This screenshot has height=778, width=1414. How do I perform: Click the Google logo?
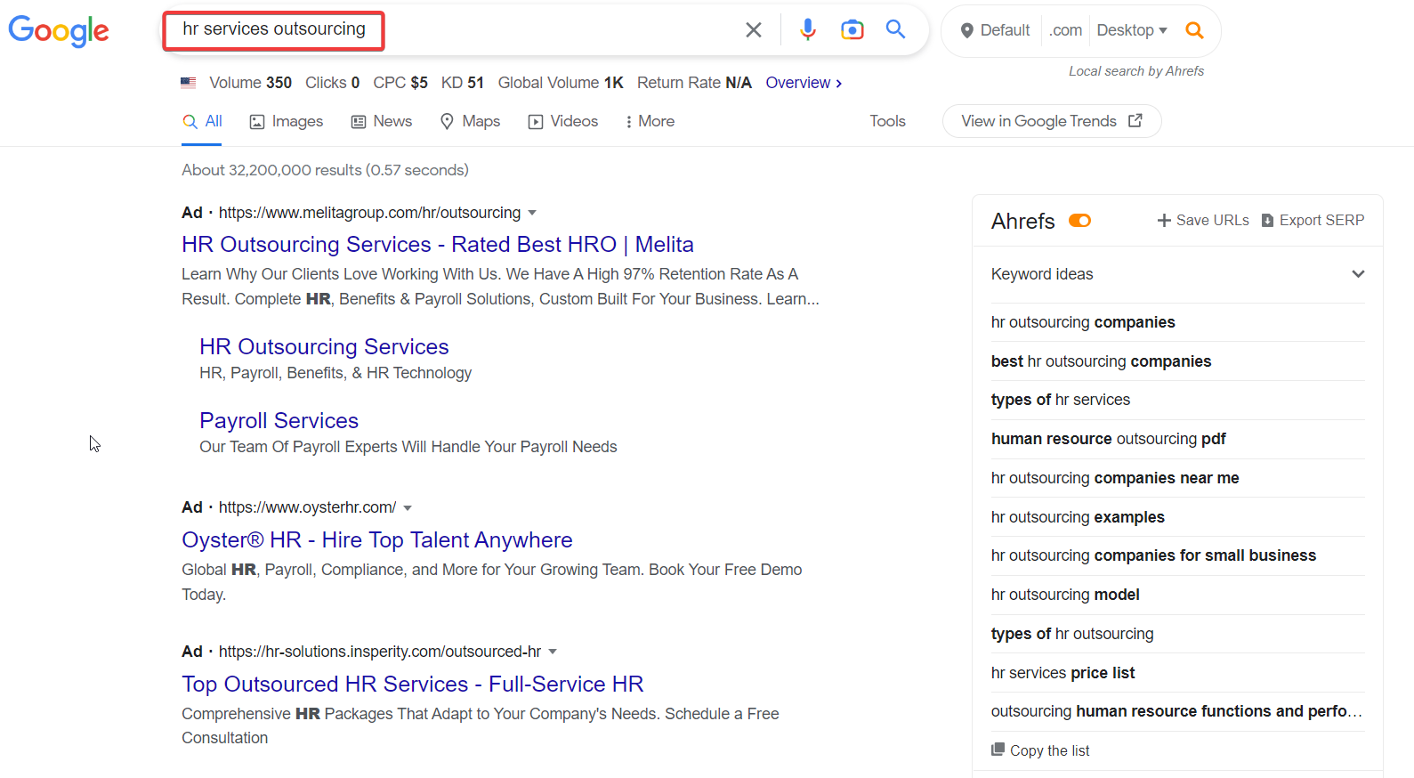tap(59, 31)
